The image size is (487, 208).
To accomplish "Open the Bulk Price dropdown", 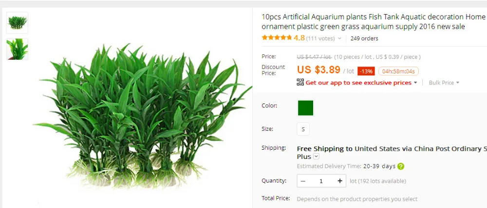I will click(444, 83).
